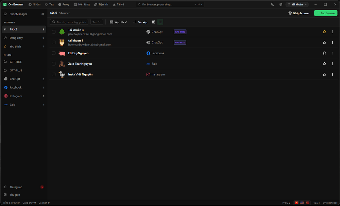
Task: Open more options for Tài khoản 3
Action: (x=333, y=32)
